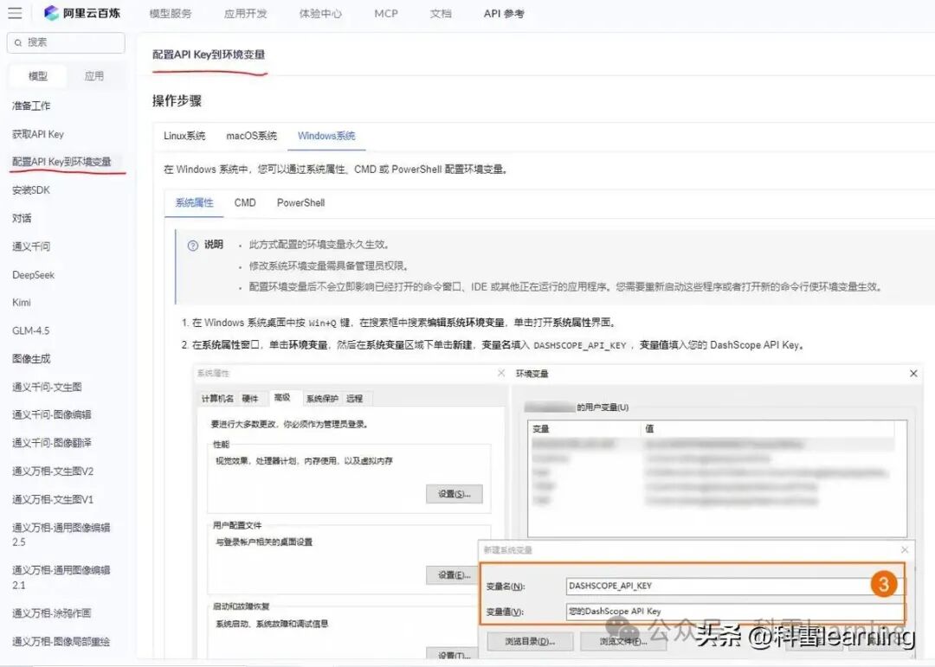The width and height of the screenshot is (935, 667).
Task: Select the PowerShell method tab
Action: tap(300, 202)
